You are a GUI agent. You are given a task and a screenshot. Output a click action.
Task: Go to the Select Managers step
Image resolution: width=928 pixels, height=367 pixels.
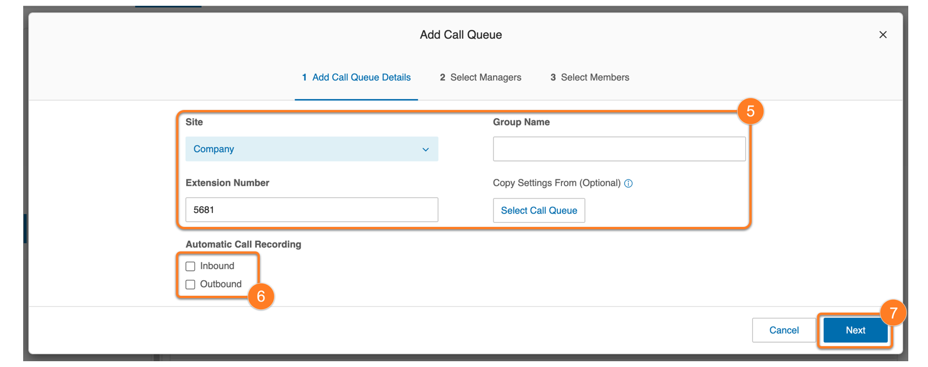[480, 78]
